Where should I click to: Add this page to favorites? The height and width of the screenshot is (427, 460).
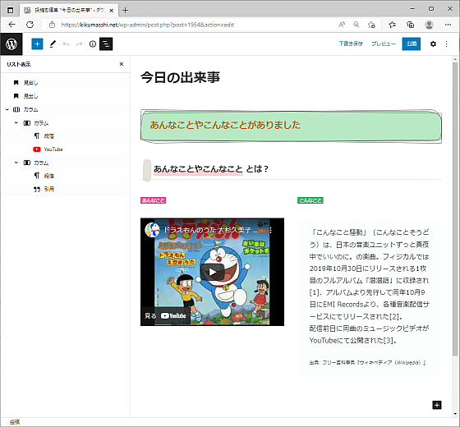371,25
